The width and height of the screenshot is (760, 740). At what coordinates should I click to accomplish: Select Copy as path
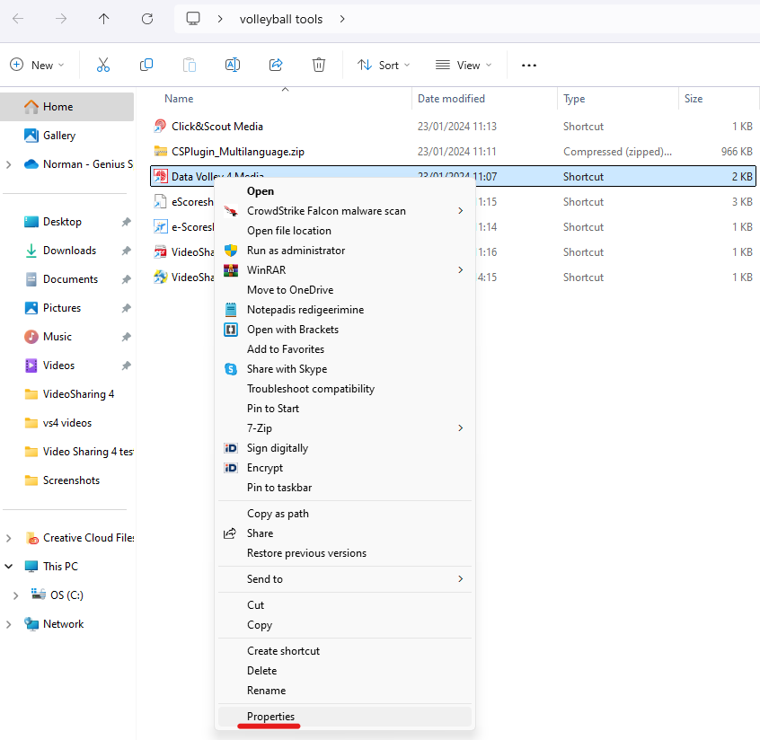[x=345, y=514]
